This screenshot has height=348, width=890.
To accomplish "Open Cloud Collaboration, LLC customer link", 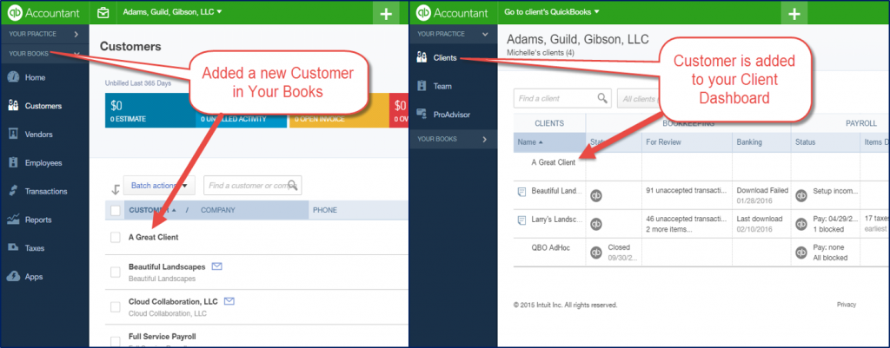I will click(174, 301).
